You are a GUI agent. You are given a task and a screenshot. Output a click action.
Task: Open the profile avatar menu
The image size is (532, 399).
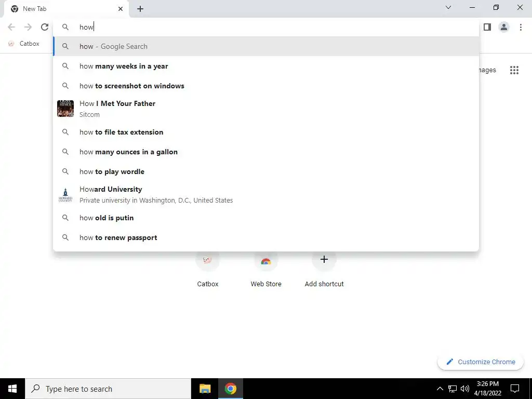click(504, 27)
